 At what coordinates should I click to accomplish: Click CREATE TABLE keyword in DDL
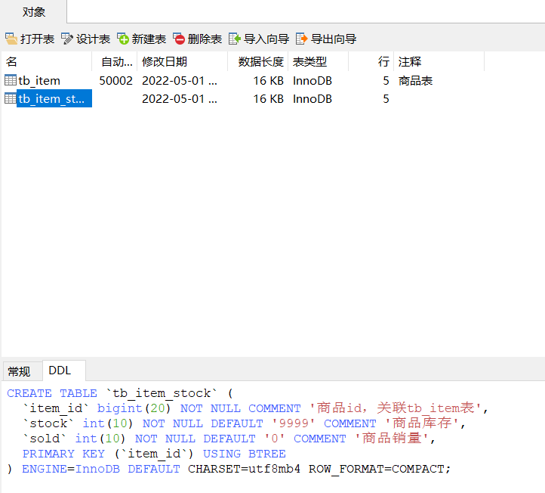coord(52,393)
